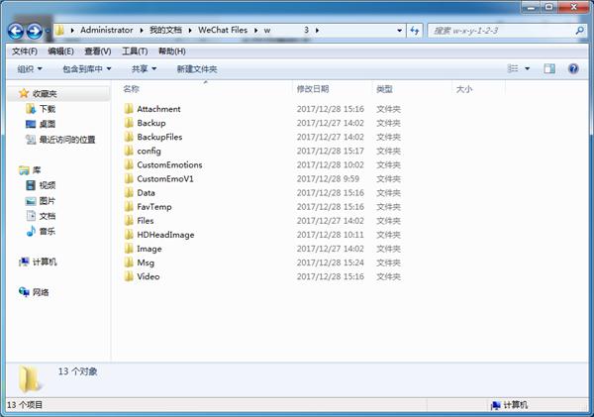Click WeChat Files in the address path

(x=223, y=30)
